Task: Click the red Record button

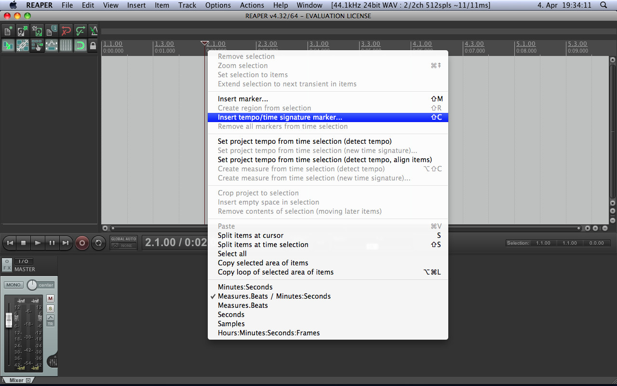Action: (82, 243)
